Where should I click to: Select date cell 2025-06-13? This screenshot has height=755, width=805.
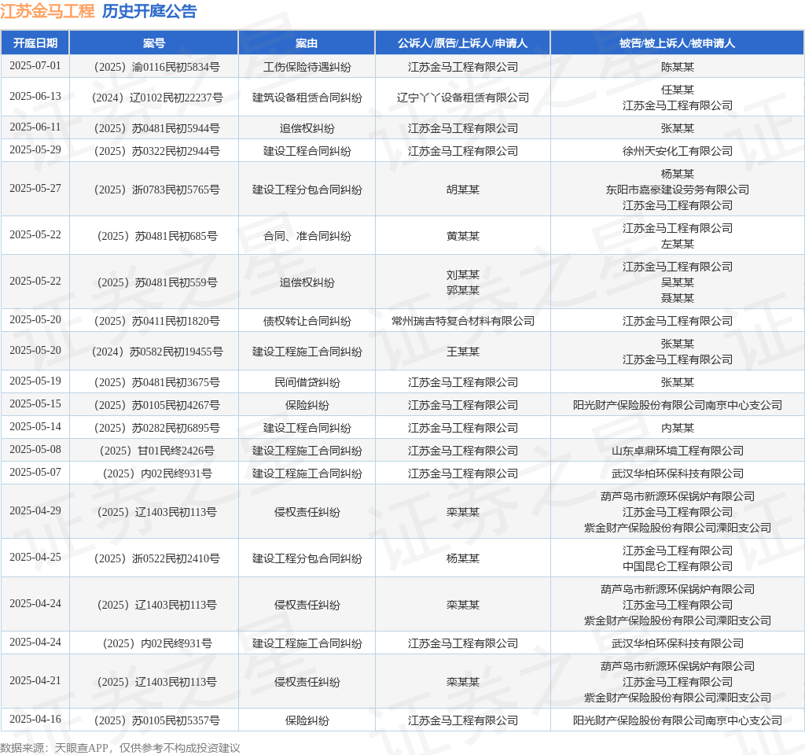(x=35, y=96)
